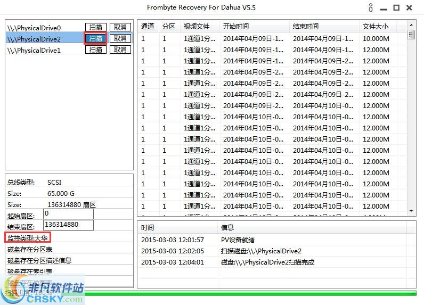The image size is (424, 305).
Task: Click the cancel button for PhysicalDrive0
Action: tap(120, 27)
